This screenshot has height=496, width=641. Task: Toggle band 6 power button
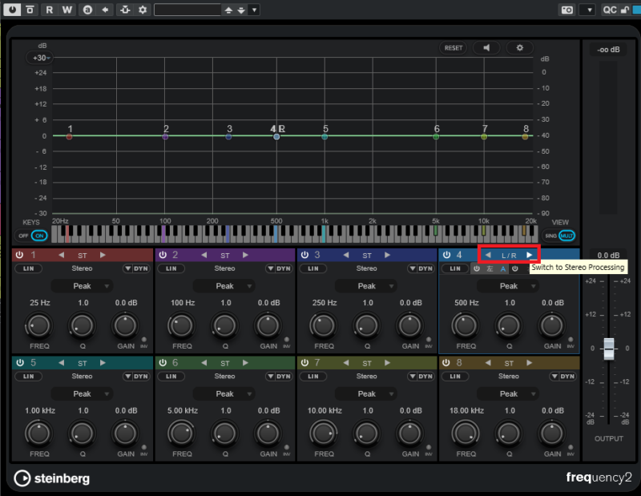point(163,363)
